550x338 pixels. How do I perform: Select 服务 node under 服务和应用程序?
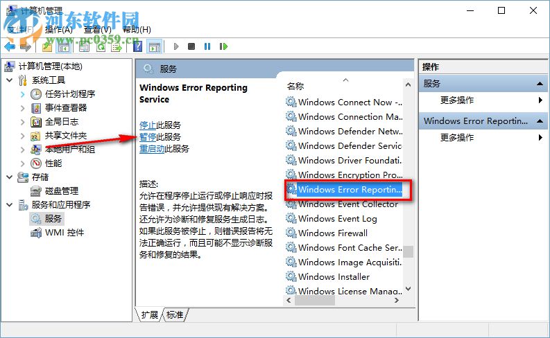[53, 219]
